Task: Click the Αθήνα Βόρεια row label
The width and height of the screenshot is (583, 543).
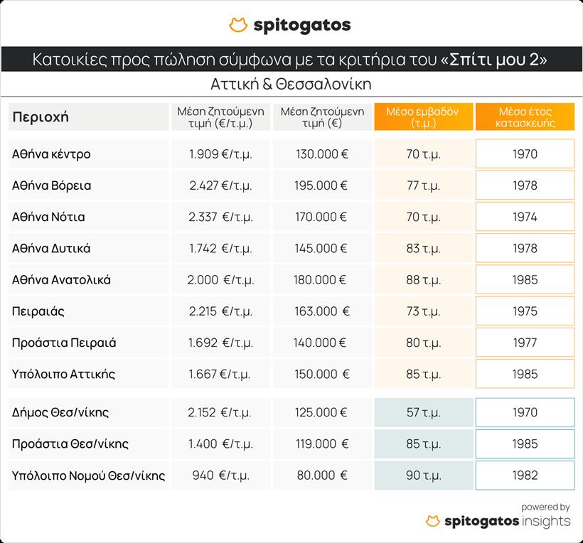Action: tap(52, 186)
